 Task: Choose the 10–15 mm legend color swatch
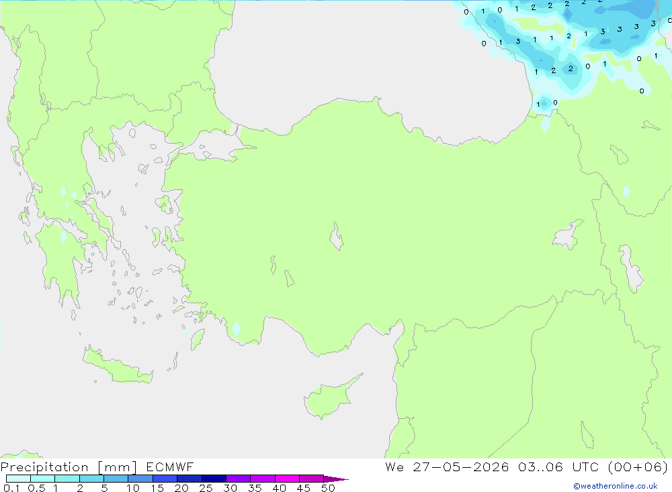[x=140, y=479]
